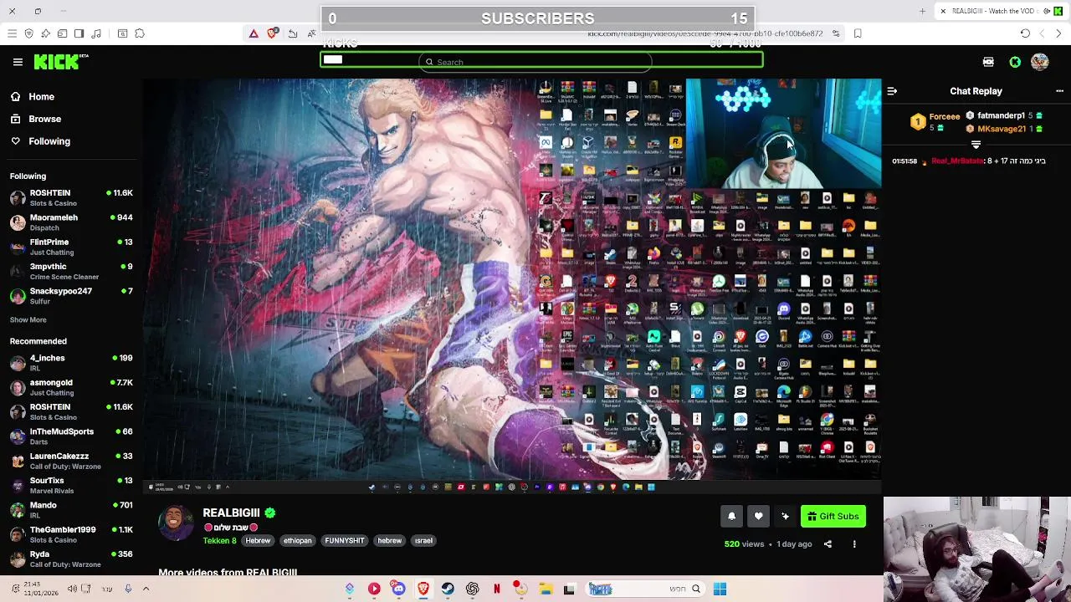Reload the current page
This screenshot has width=1071, height=602.
click(1025, 33)
